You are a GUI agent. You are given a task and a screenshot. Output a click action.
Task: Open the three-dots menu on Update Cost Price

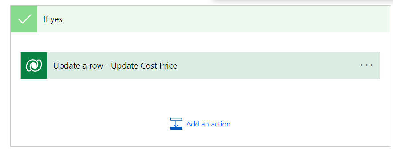366,65
